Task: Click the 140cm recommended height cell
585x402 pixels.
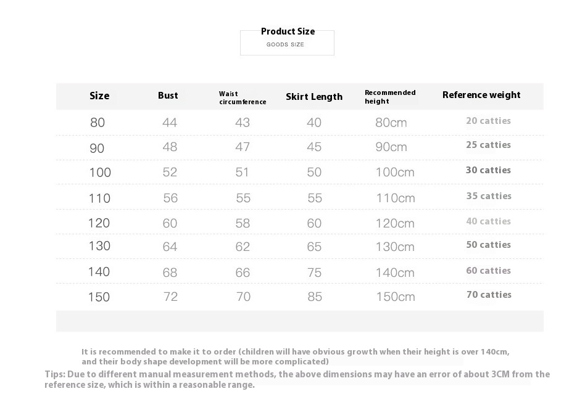Action: (395, 273)
